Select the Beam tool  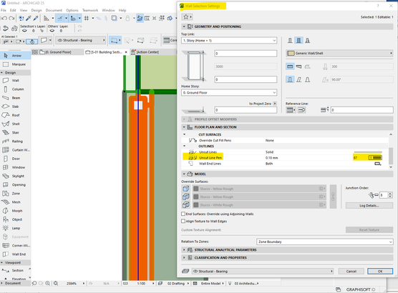click(x=15, y=98)
